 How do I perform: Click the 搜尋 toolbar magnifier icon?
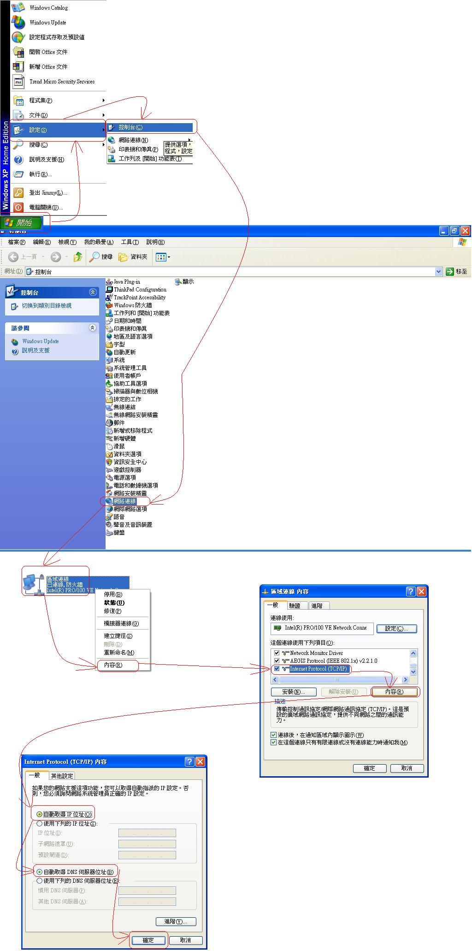[x=94, y=257]
